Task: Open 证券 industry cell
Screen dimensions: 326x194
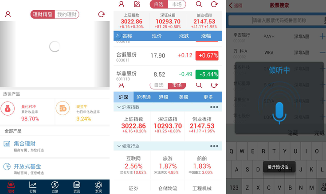Action: [134, 188]
